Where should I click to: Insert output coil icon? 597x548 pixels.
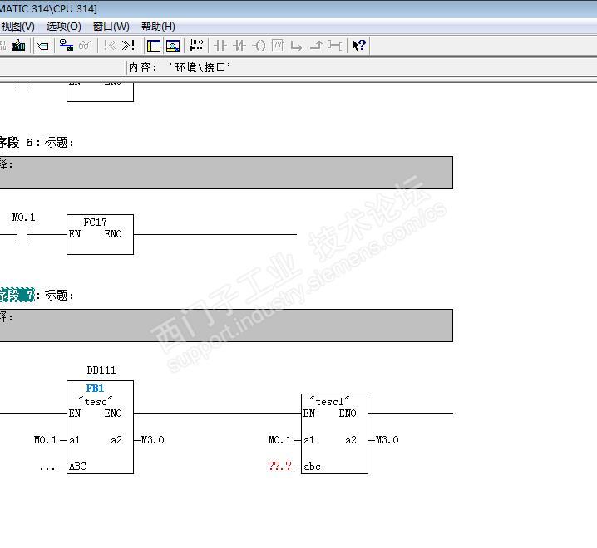pyautogui.click(x=259, y=46)
